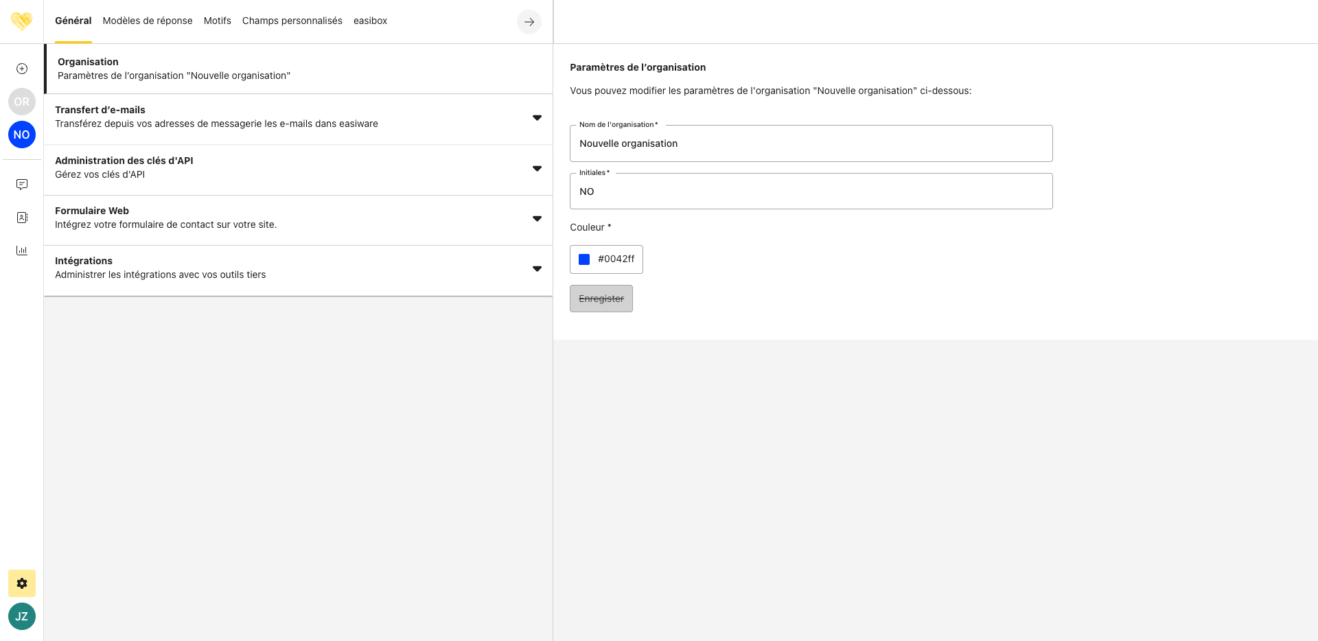This screenshot has width=1318, height=641.
Task: Click the Nom de l'organisation field
Action: [x=810, y=144]
